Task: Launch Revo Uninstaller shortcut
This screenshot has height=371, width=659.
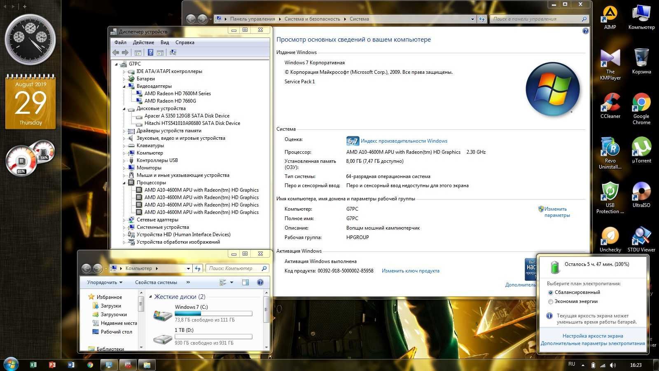Action: (610, 153)
